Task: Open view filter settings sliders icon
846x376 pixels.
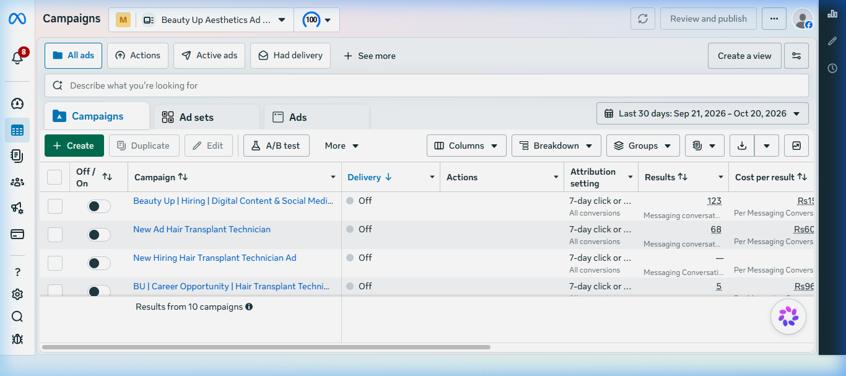Action: click(796, 56)
